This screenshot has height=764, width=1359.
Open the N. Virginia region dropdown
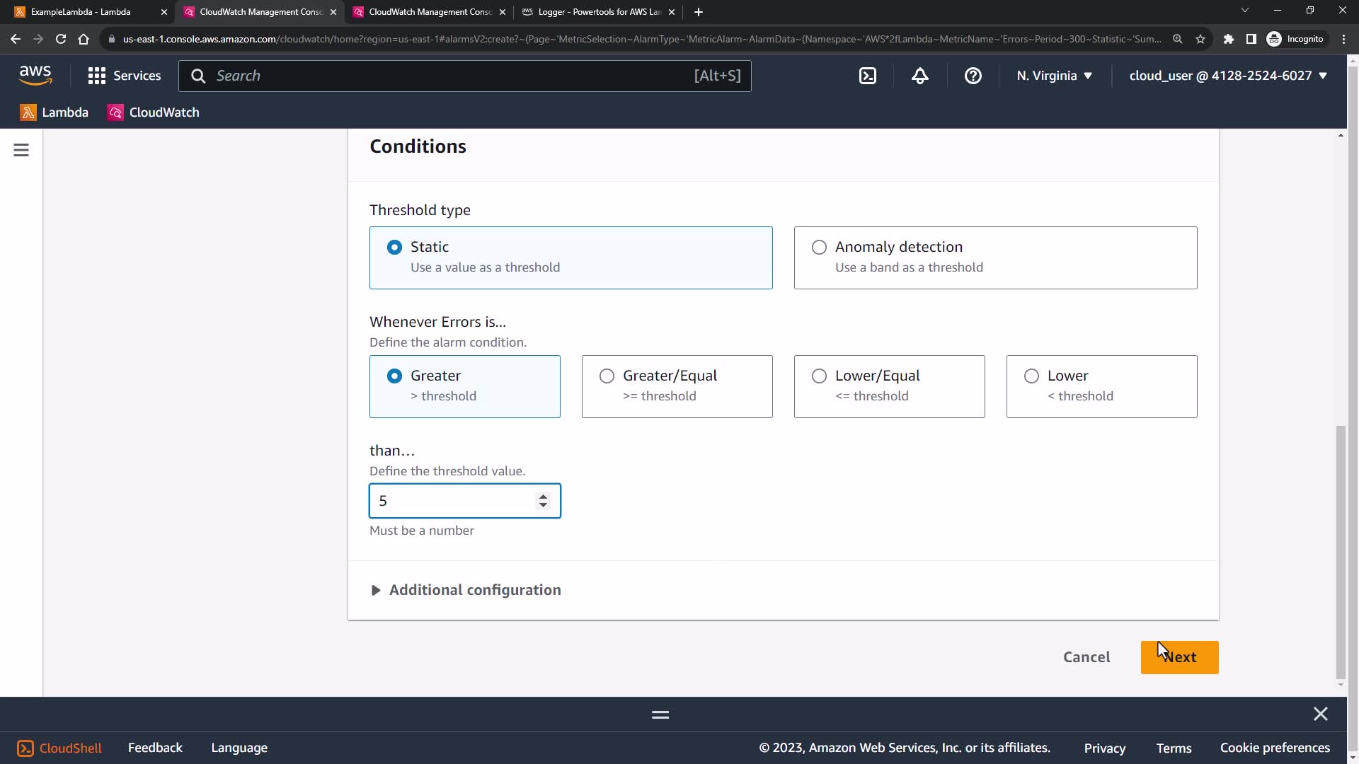click(x=1054, y=76)
